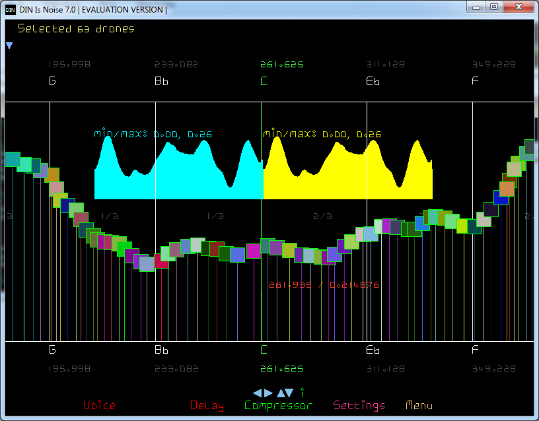Expand the blue triangle at top left
This screenshot has width=539, height=421.
[9, 46]
